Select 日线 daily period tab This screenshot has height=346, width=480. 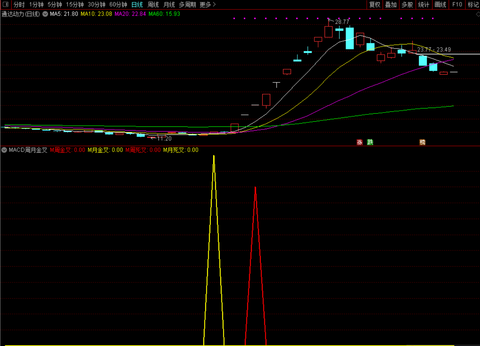[137, 5]
